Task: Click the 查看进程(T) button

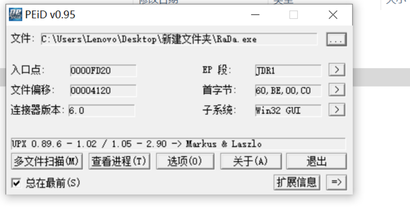Action: [119, 161]
